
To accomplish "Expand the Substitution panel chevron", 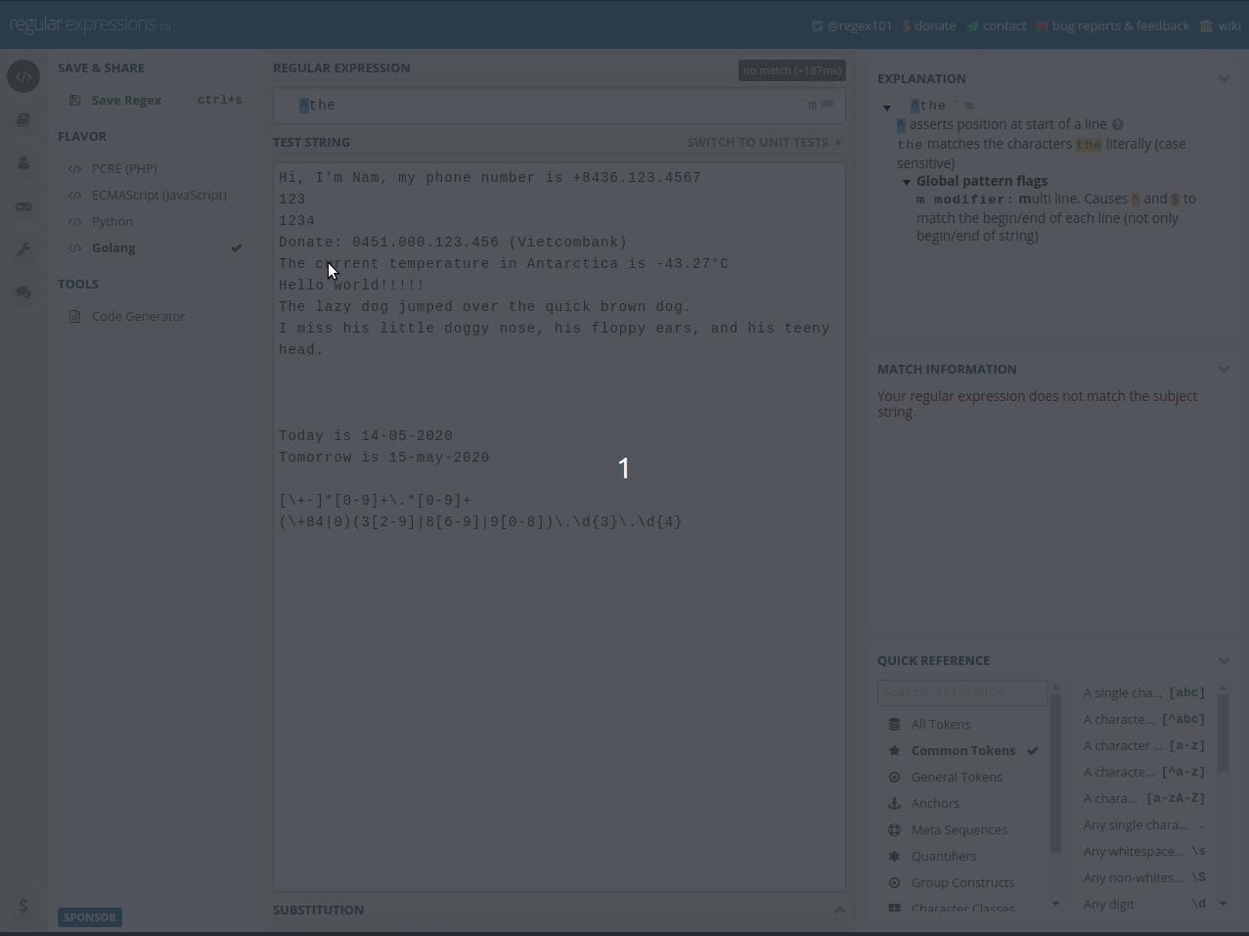I will click(839, 910).
